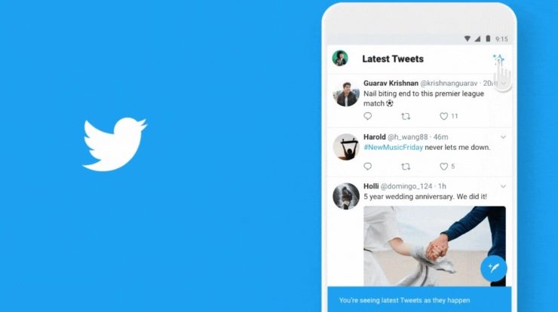Open the profile avatar in the header
The image size is (558, 312).
click(x=340, y=58)
